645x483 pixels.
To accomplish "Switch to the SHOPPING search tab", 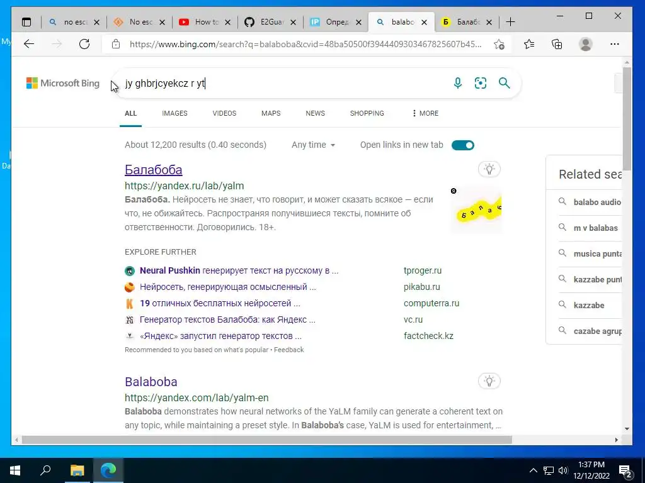I will click(x=367, y=113).
